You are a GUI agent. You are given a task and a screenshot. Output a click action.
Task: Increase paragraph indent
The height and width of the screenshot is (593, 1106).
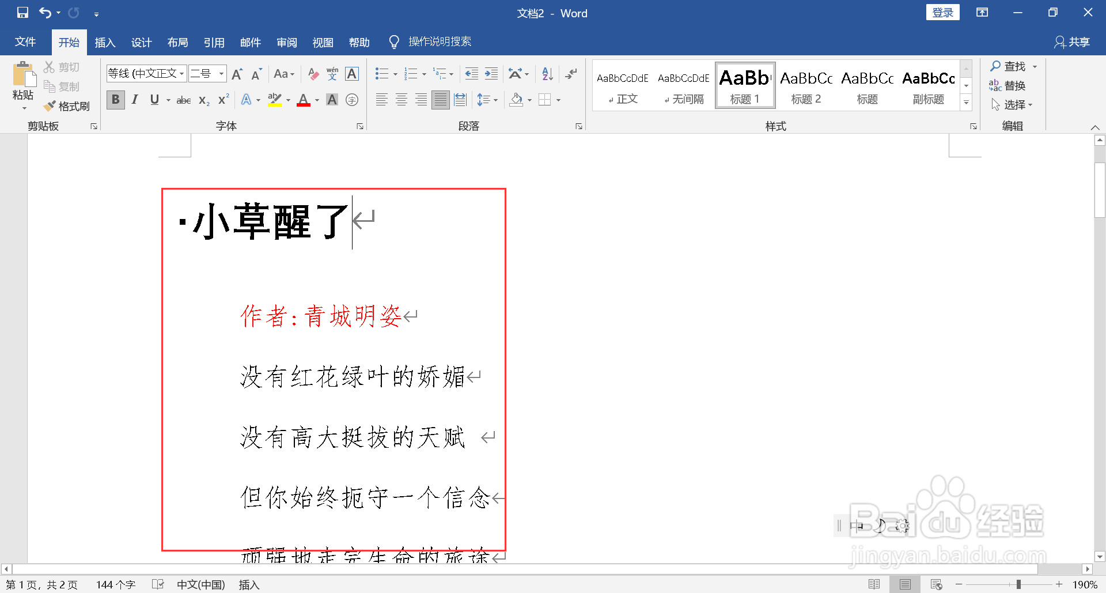(491, 74)
